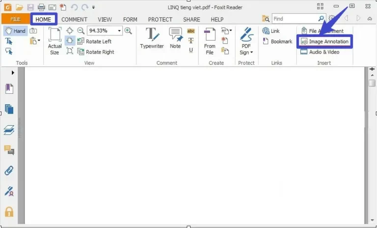This screenshot has width=377, height=228.
Task: Rotate the page right
Action: (x=96, y=52)
